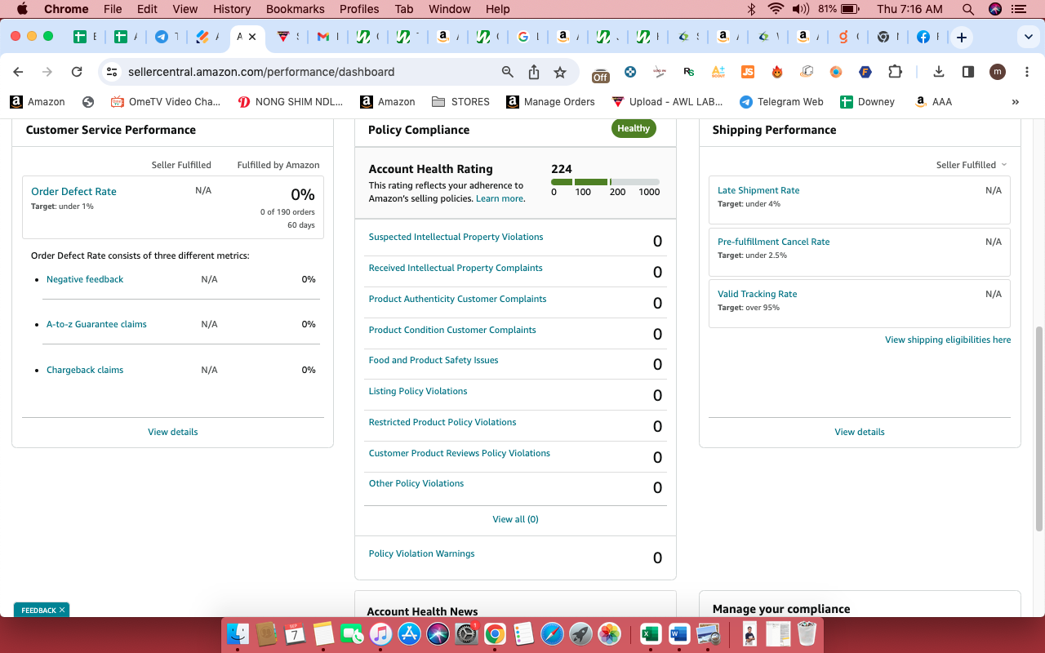Open the zoom magnifier icon in address bar

508,72
